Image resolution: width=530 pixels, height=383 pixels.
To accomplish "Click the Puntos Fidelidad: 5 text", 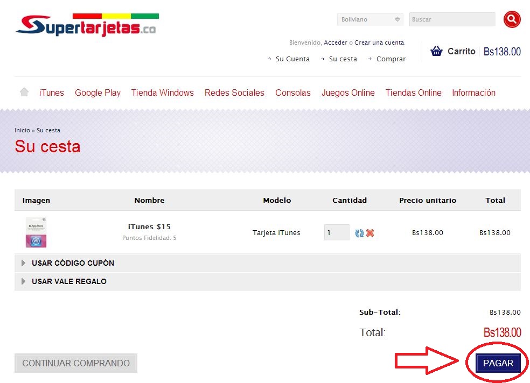I will coord(149,238).
